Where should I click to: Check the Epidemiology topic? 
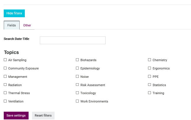(x=77, y=68)
